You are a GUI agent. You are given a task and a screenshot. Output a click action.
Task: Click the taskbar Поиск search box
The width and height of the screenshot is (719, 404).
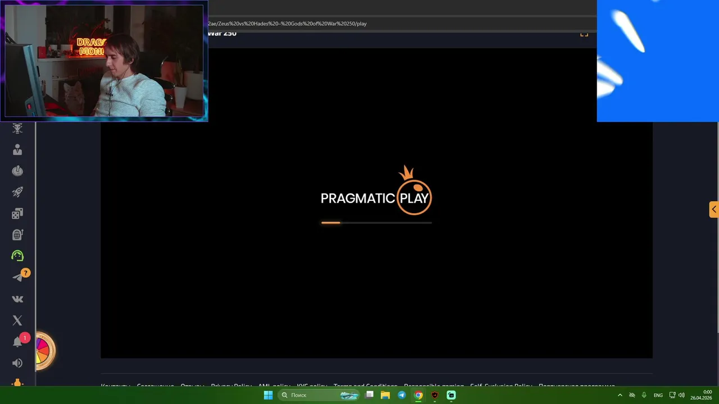318,395
